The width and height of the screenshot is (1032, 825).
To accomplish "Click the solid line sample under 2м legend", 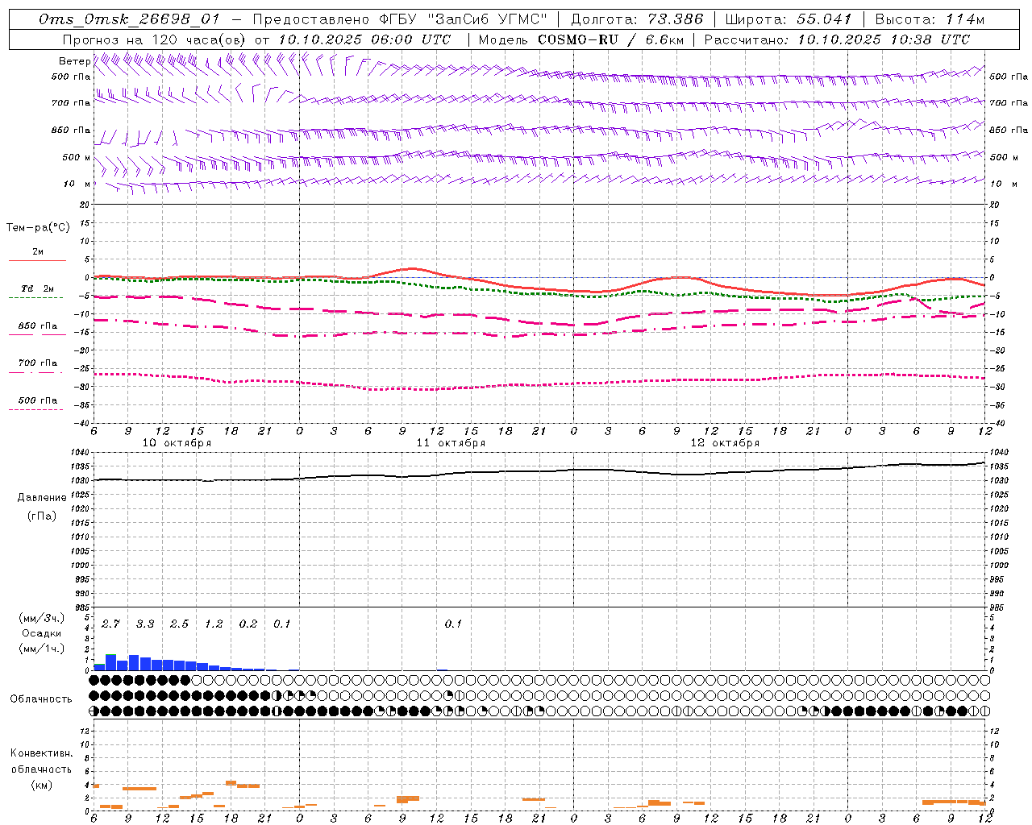I will tap(37, 261).
